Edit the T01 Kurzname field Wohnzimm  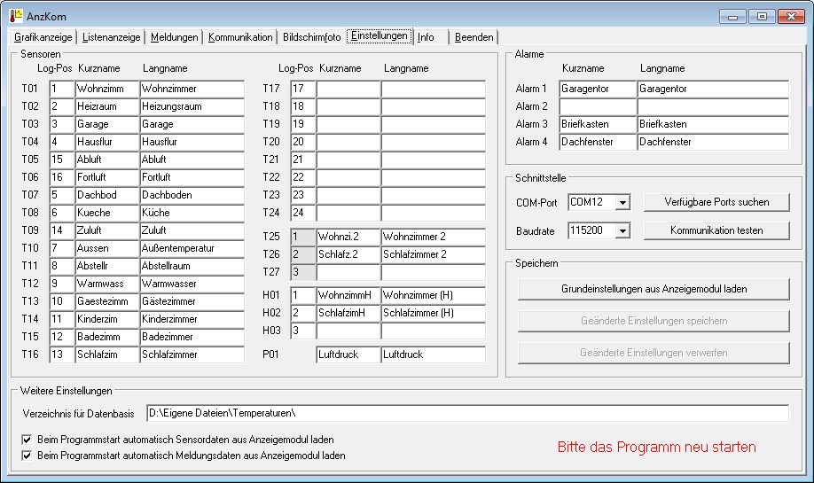tap(106, 89)
